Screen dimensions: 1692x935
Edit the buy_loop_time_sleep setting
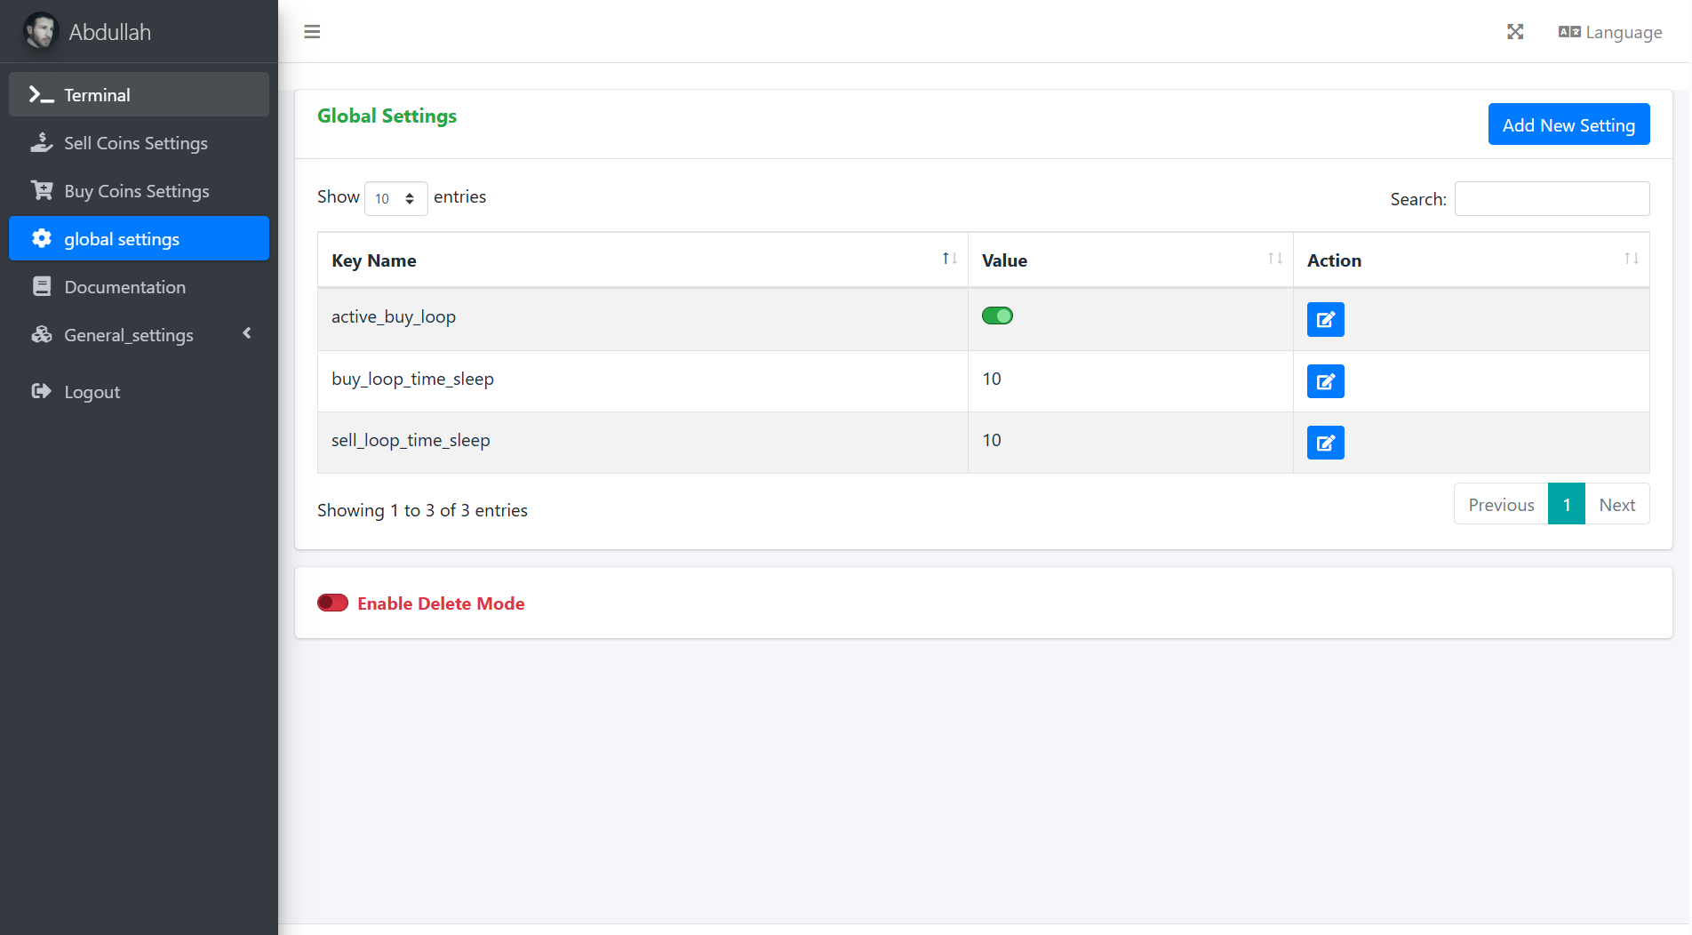pyautogui.click(x=1325, y=381)
